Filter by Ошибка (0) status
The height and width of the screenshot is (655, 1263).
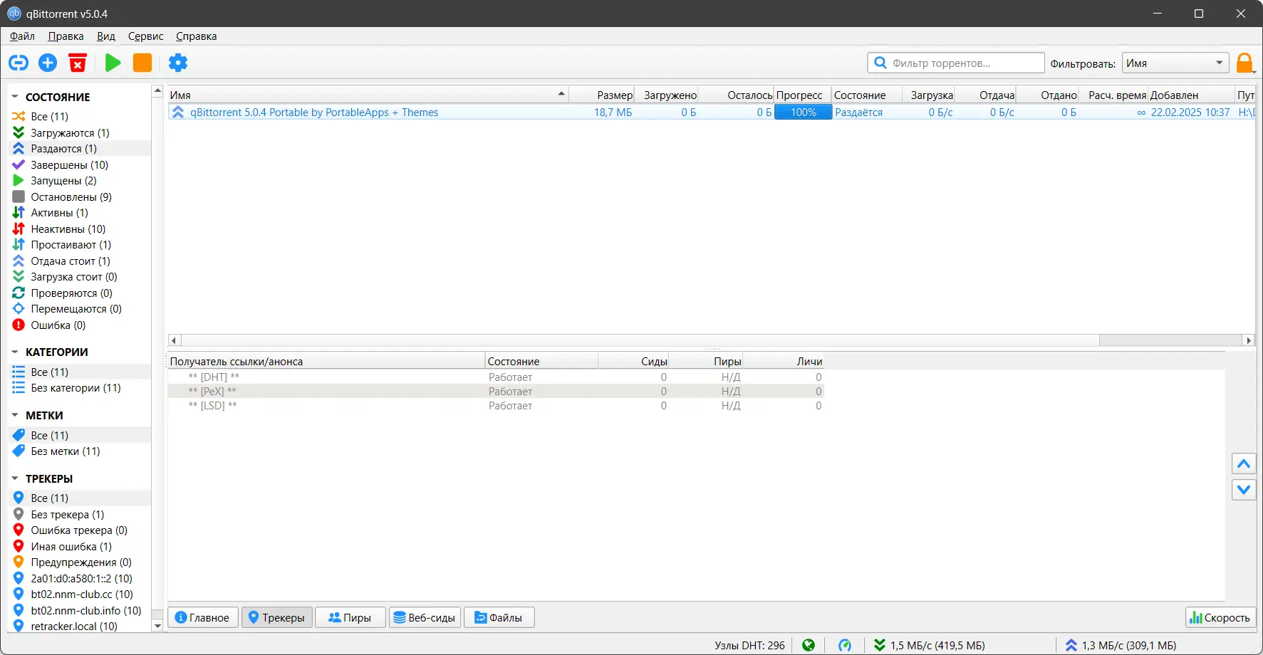58,325
